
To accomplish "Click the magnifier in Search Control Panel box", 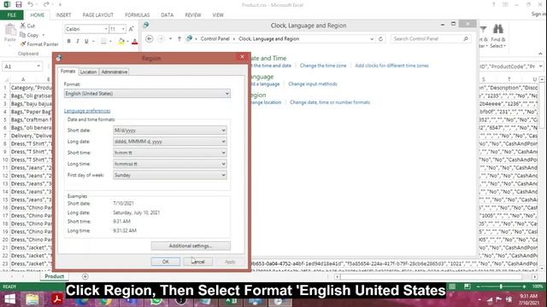I will [x=466, y=38].
